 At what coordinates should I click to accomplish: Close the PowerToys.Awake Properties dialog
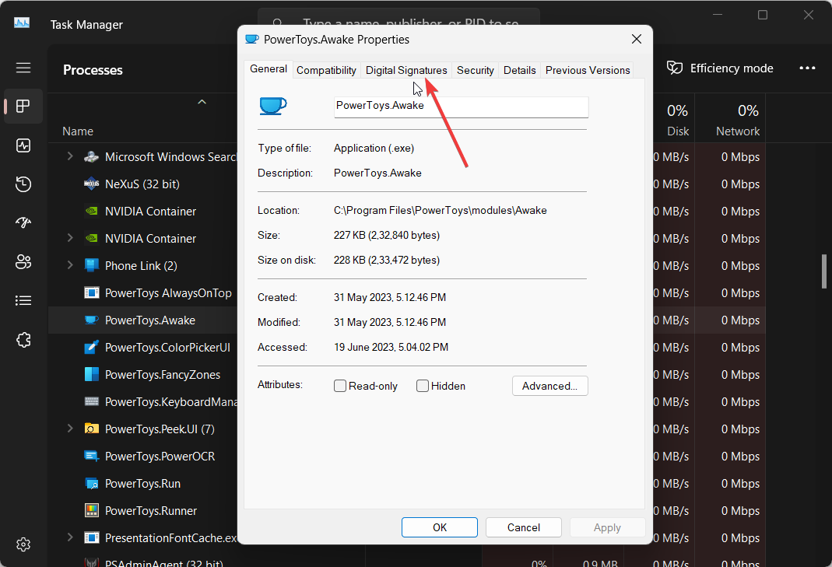(637, 39)
